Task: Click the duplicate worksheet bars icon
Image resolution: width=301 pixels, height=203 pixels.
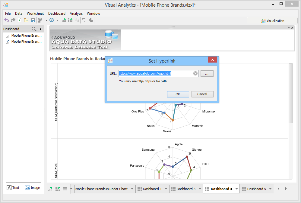Action: tap(77, 20)
